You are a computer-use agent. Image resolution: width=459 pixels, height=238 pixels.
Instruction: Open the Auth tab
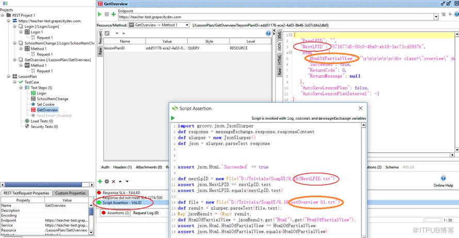point(105,167)
